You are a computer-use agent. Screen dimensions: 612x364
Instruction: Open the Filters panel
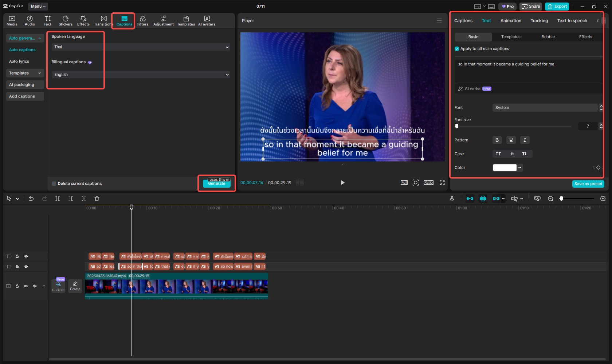(143, 20)
